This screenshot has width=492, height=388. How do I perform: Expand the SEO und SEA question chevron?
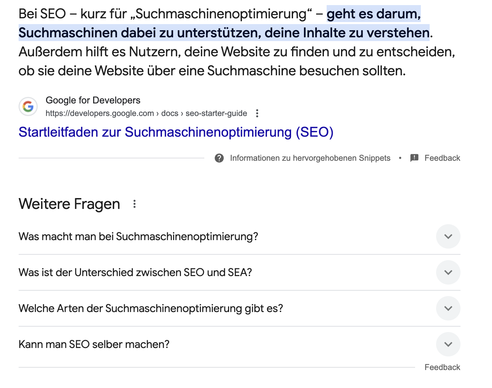coord(448,272)
